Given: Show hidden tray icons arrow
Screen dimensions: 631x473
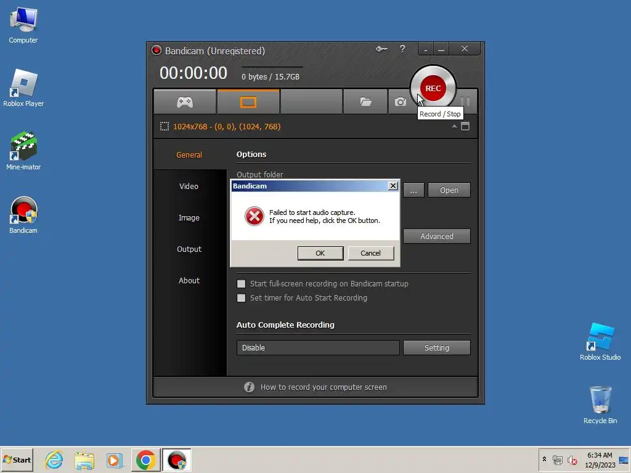Looking at the screenshot, I should click(545, 459).
